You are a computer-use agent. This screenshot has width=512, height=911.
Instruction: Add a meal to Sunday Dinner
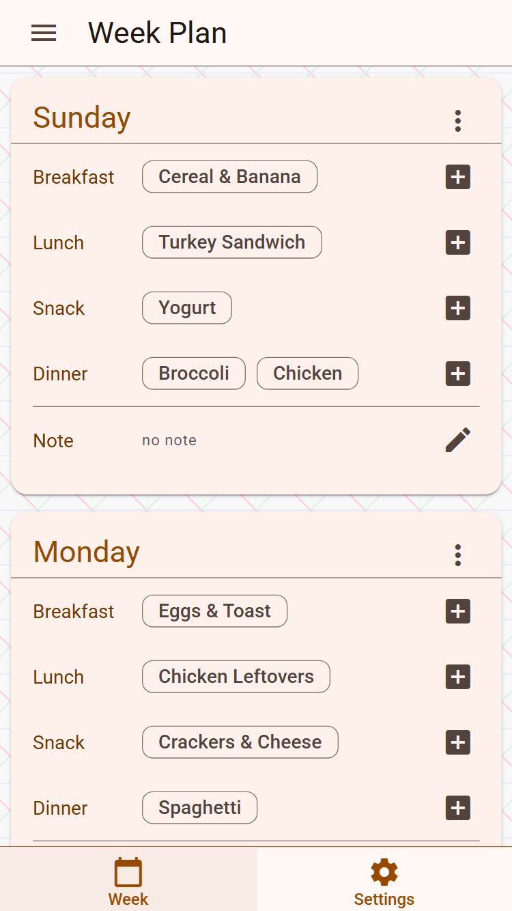[457, 374]
